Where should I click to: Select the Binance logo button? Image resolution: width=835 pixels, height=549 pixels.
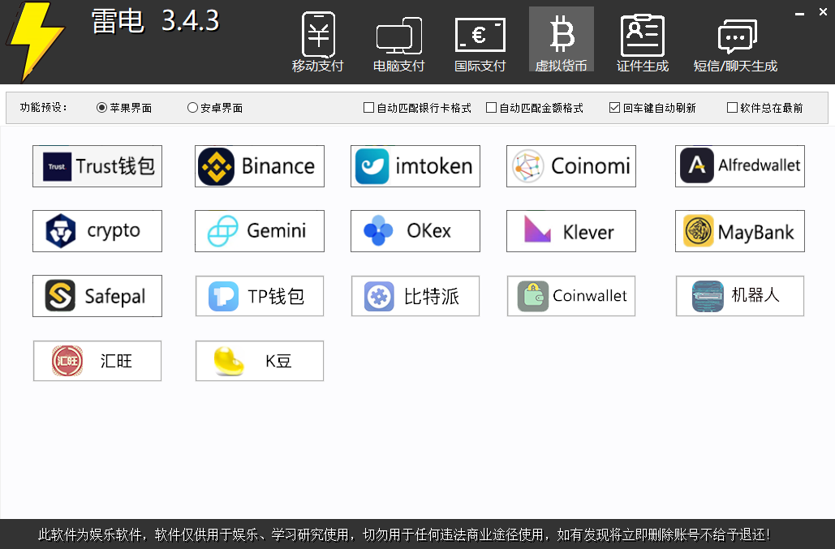260,166
